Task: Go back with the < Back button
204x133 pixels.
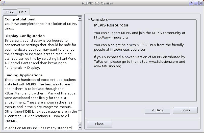Action: 158,110
